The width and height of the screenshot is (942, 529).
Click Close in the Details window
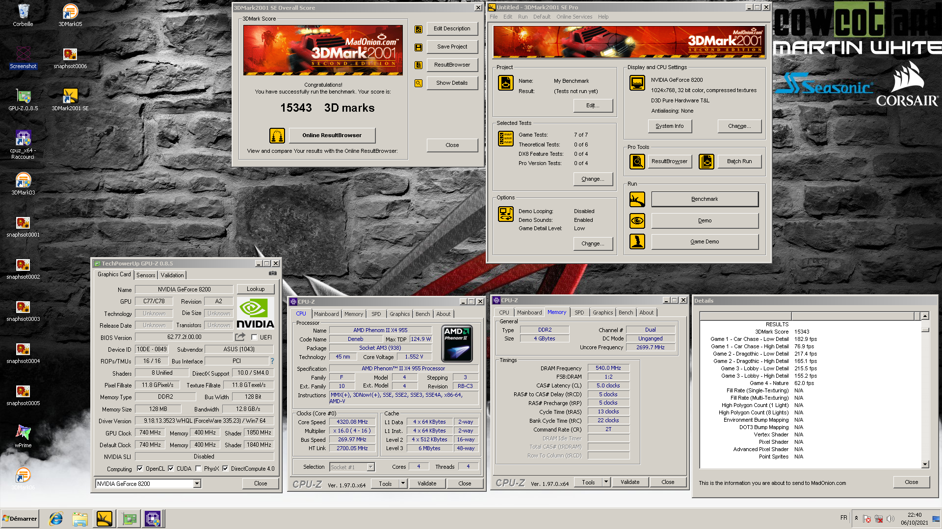(911, 482)
